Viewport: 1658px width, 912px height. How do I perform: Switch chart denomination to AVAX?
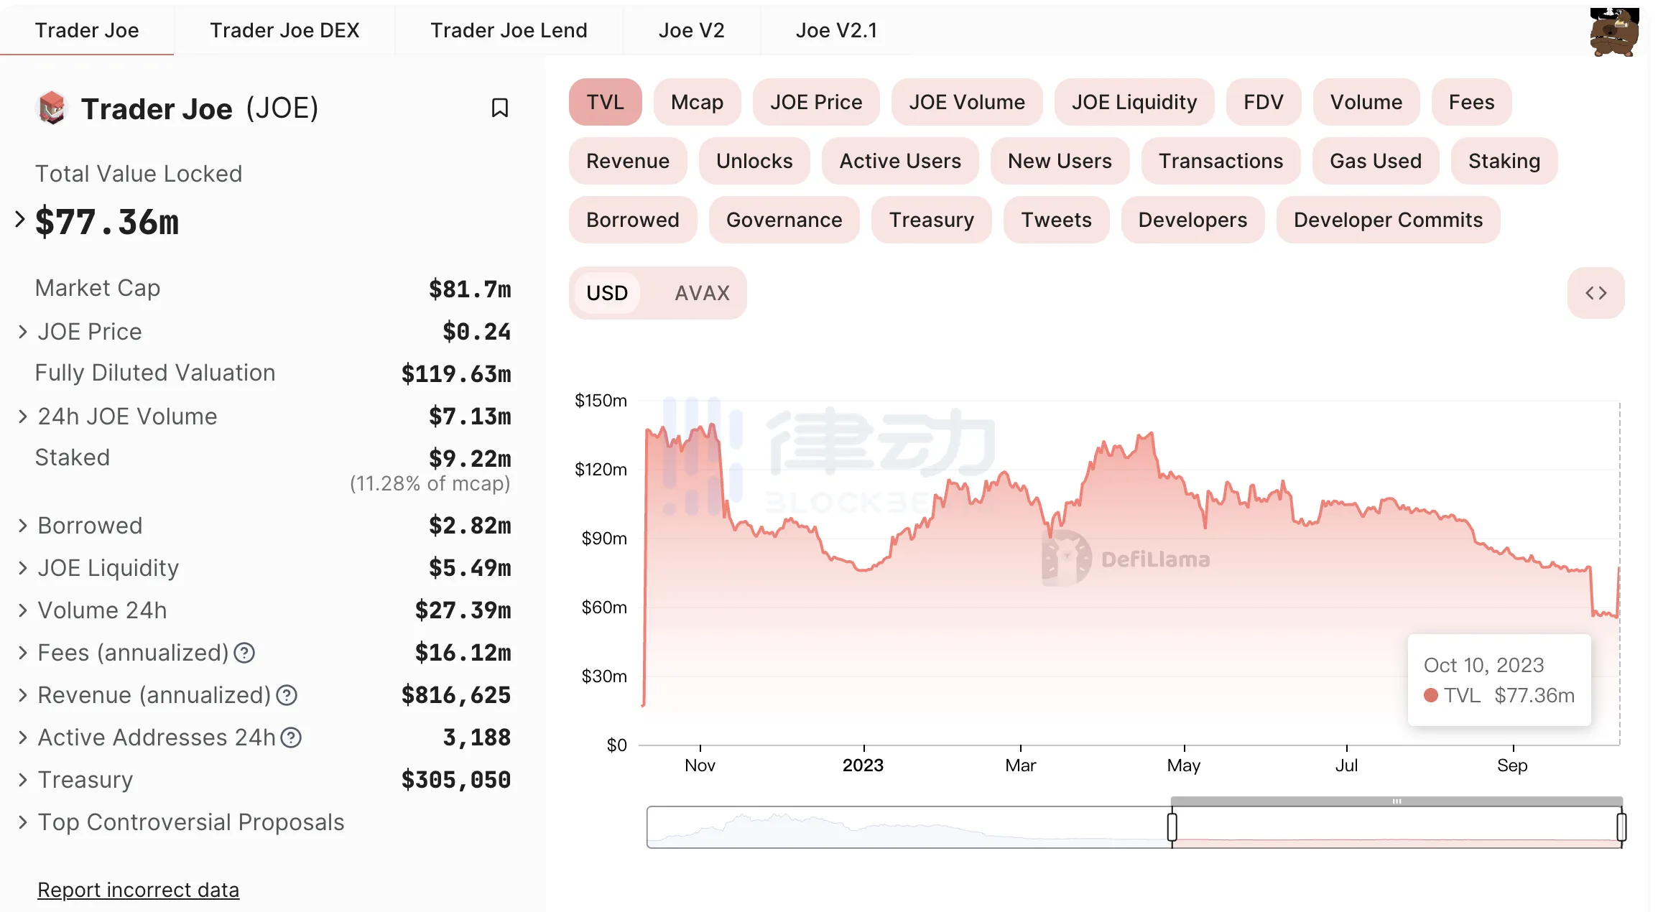coord(702,293)
